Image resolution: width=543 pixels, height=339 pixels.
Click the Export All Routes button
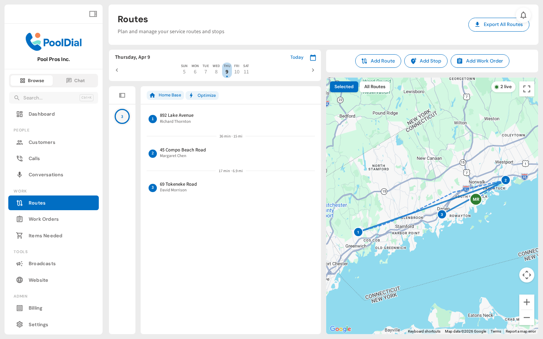coord(498,25)
